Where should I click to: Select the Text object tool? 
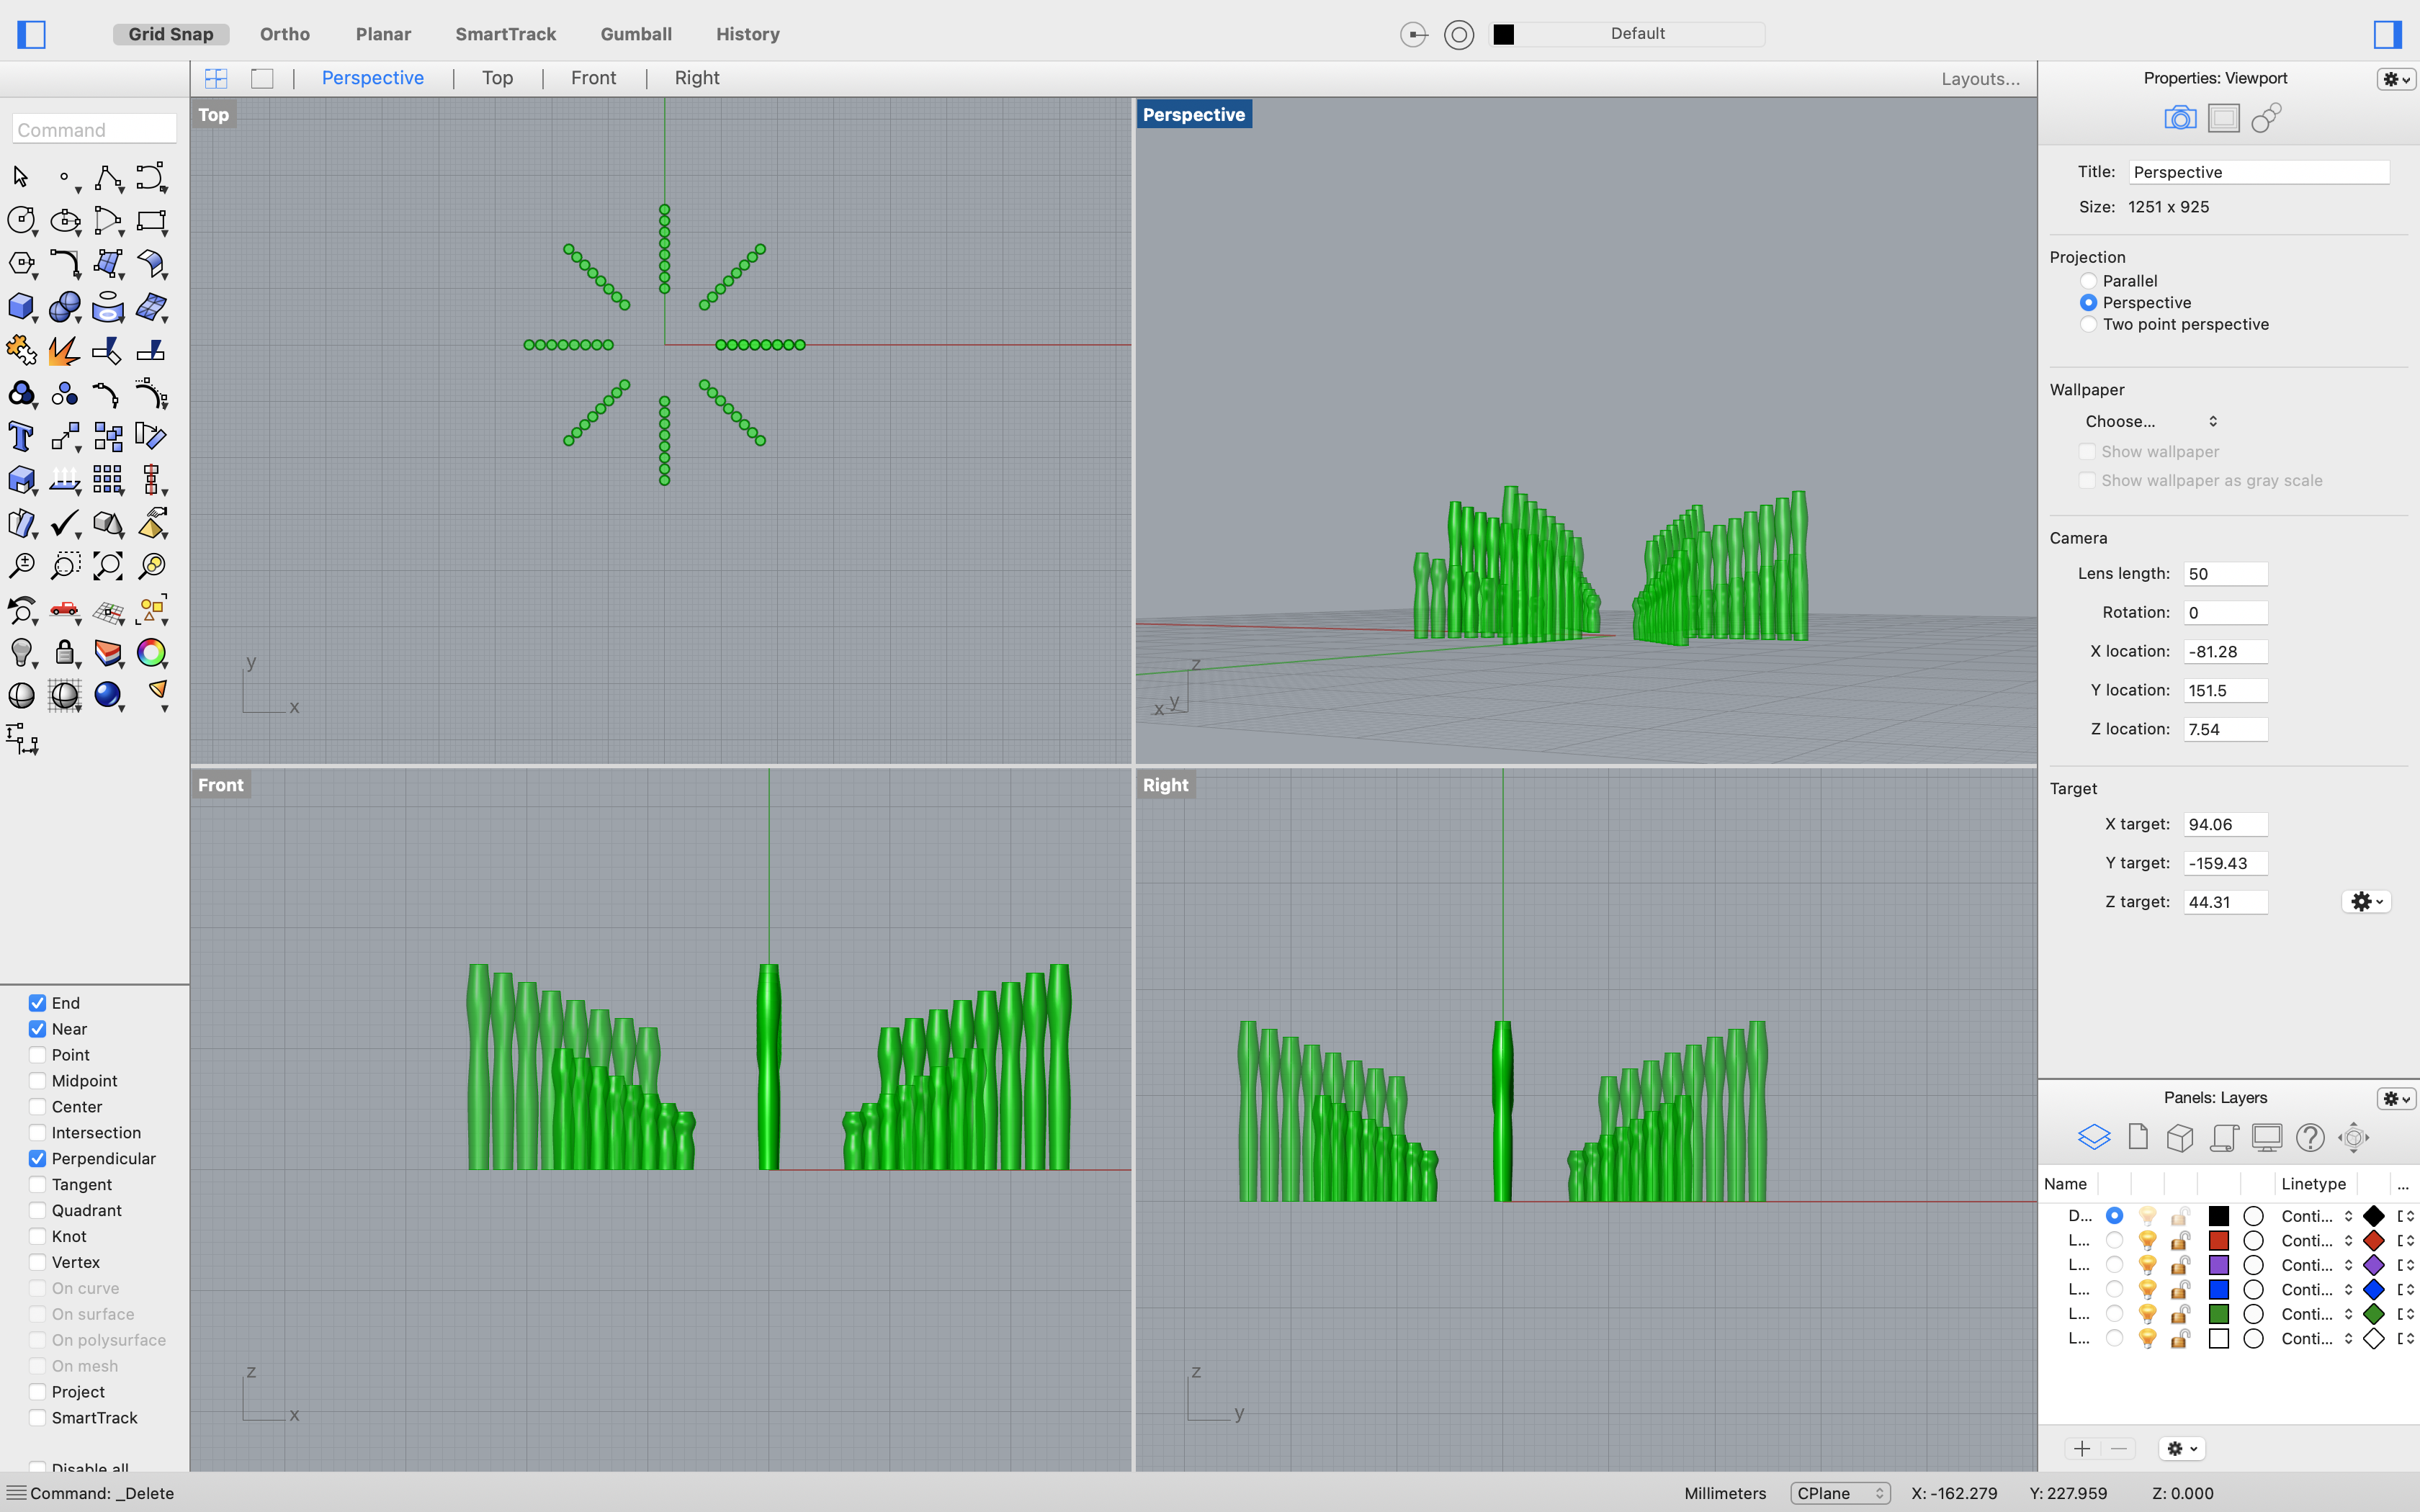(x=20, y=437)
